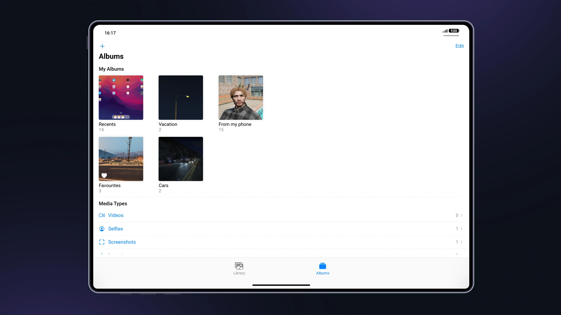Click the battery indicator in status bar
Viewport: 561px width, 315px height.
click(454, 31)
